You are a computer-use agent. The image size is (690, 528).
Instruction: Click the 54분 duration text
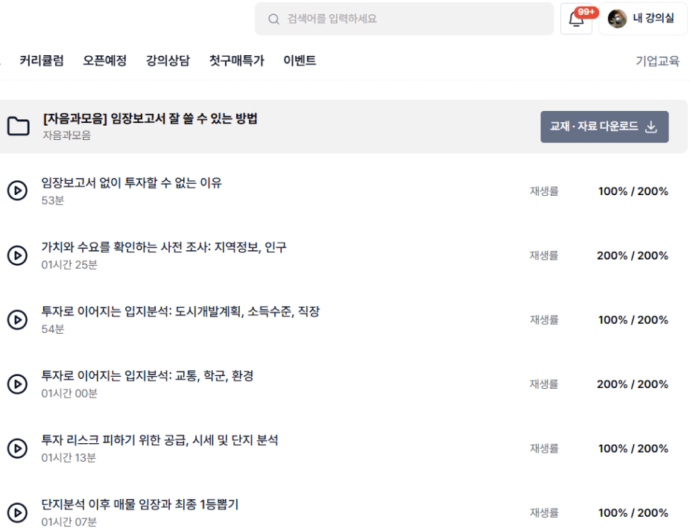click(53, 329)
